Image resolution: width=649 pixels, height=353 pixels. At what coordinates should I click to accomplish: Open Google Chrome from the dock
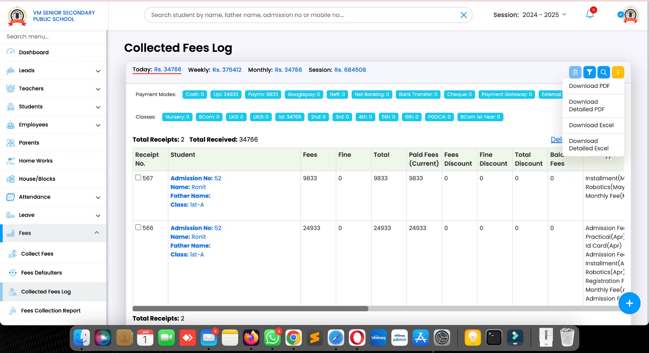pyautogui.click(x=293, y=337)
